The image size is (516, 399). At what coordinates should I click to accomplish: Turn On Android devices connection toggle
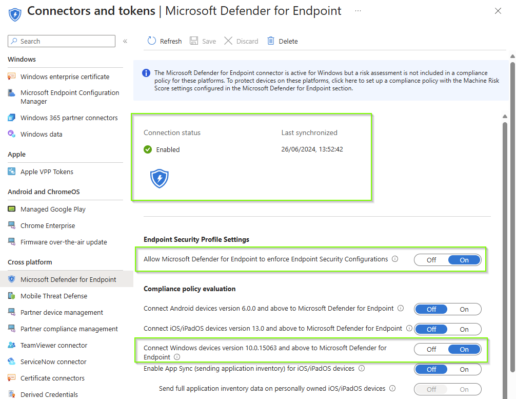(x=464, y=309)
